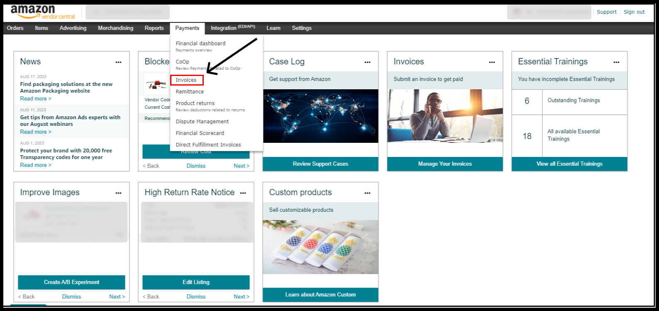Go to Next on High Return Rate Notice
659x311 pixels.
[242, 297]
